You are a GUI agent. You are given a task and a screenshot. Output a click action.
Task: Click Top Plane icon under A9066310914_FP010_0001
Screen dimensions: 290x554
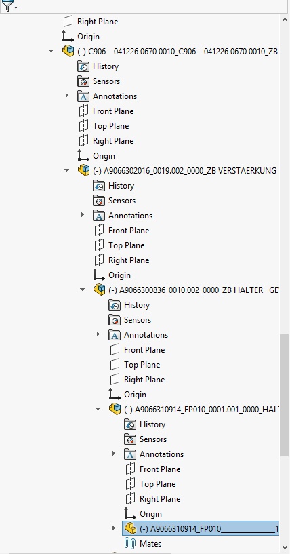(x=130, y=484)
